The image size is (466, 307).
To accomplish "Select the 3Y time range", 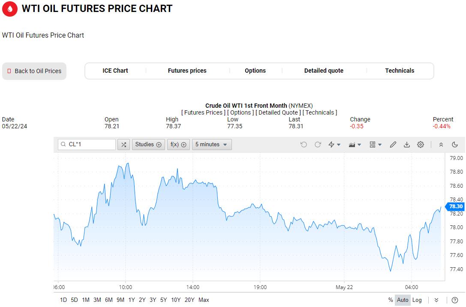I will click(153, 300).
